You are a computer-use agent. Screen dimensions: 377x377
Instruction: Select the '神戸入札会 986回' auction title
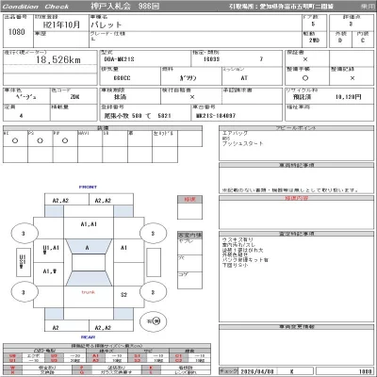pos(125,7)
